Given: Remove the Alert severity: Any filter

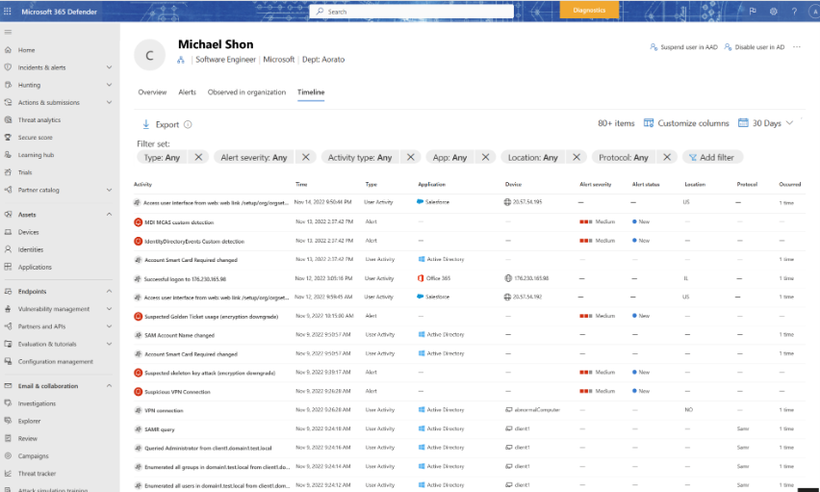Looking at the screenshot, I should [x=306, y=157].
